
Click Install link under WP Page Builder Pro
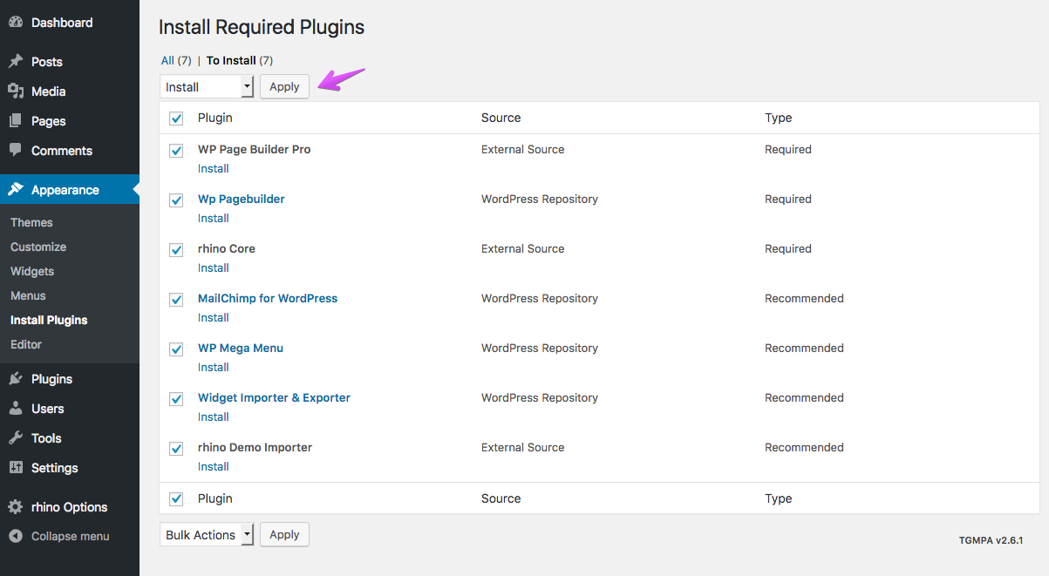(x=214, y=169)
